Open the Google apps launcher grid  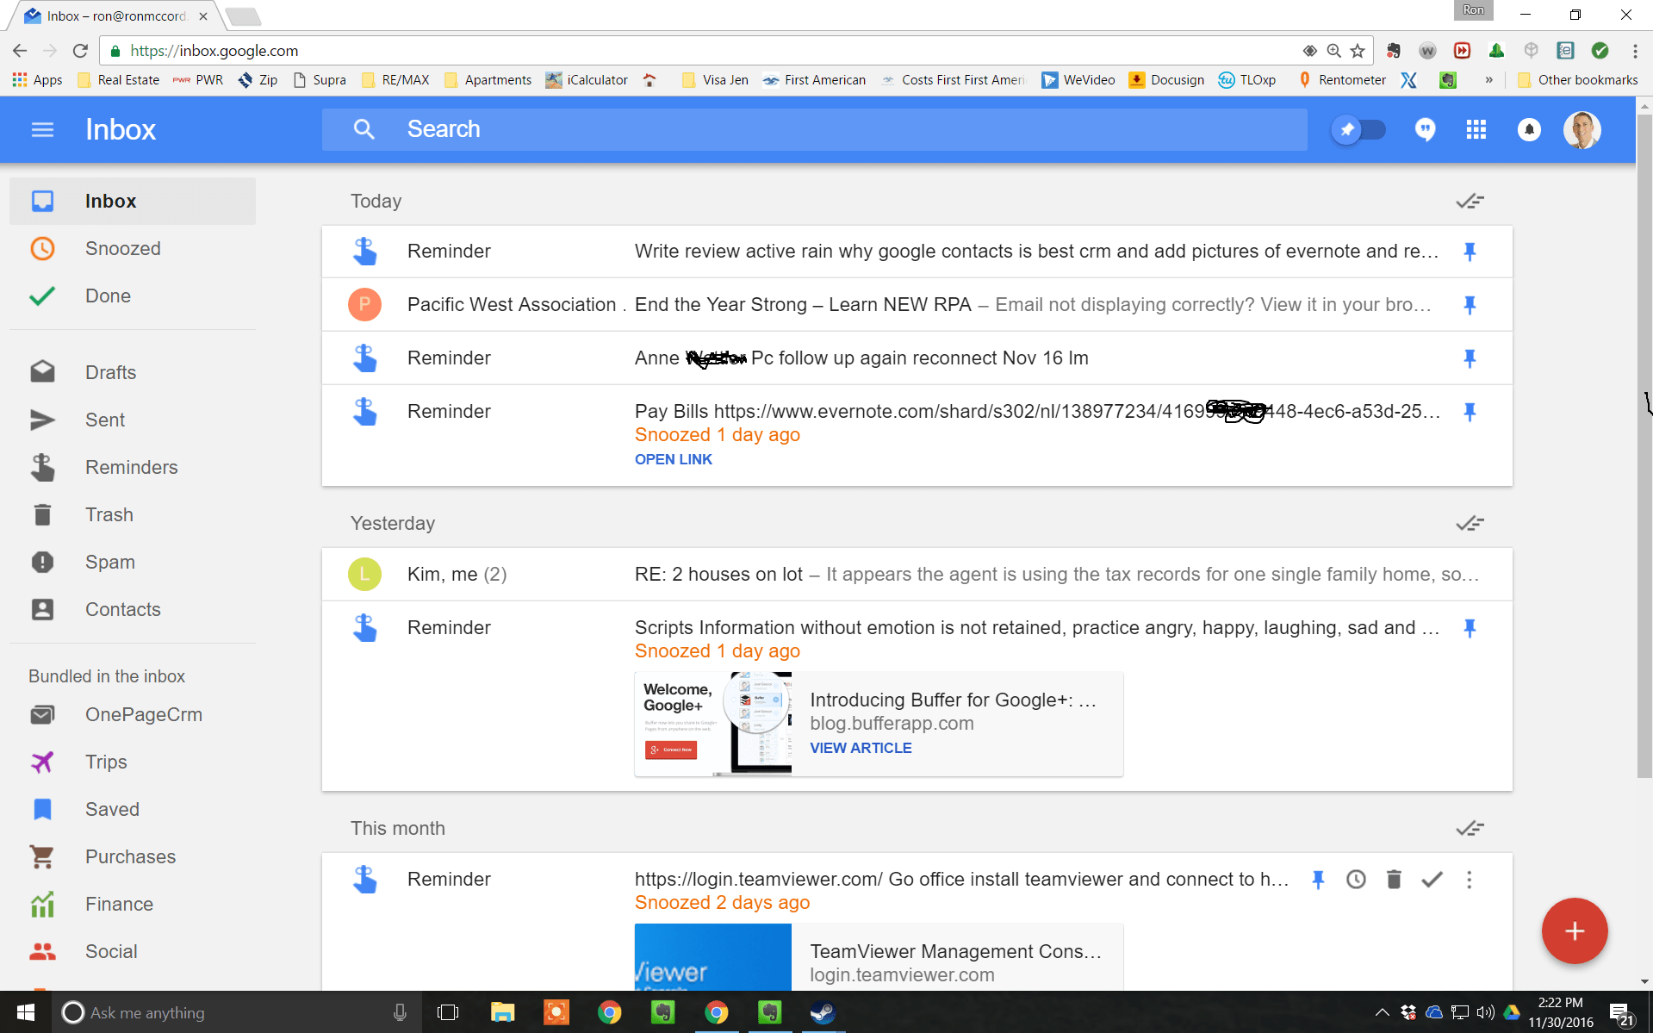[1476, 129]
